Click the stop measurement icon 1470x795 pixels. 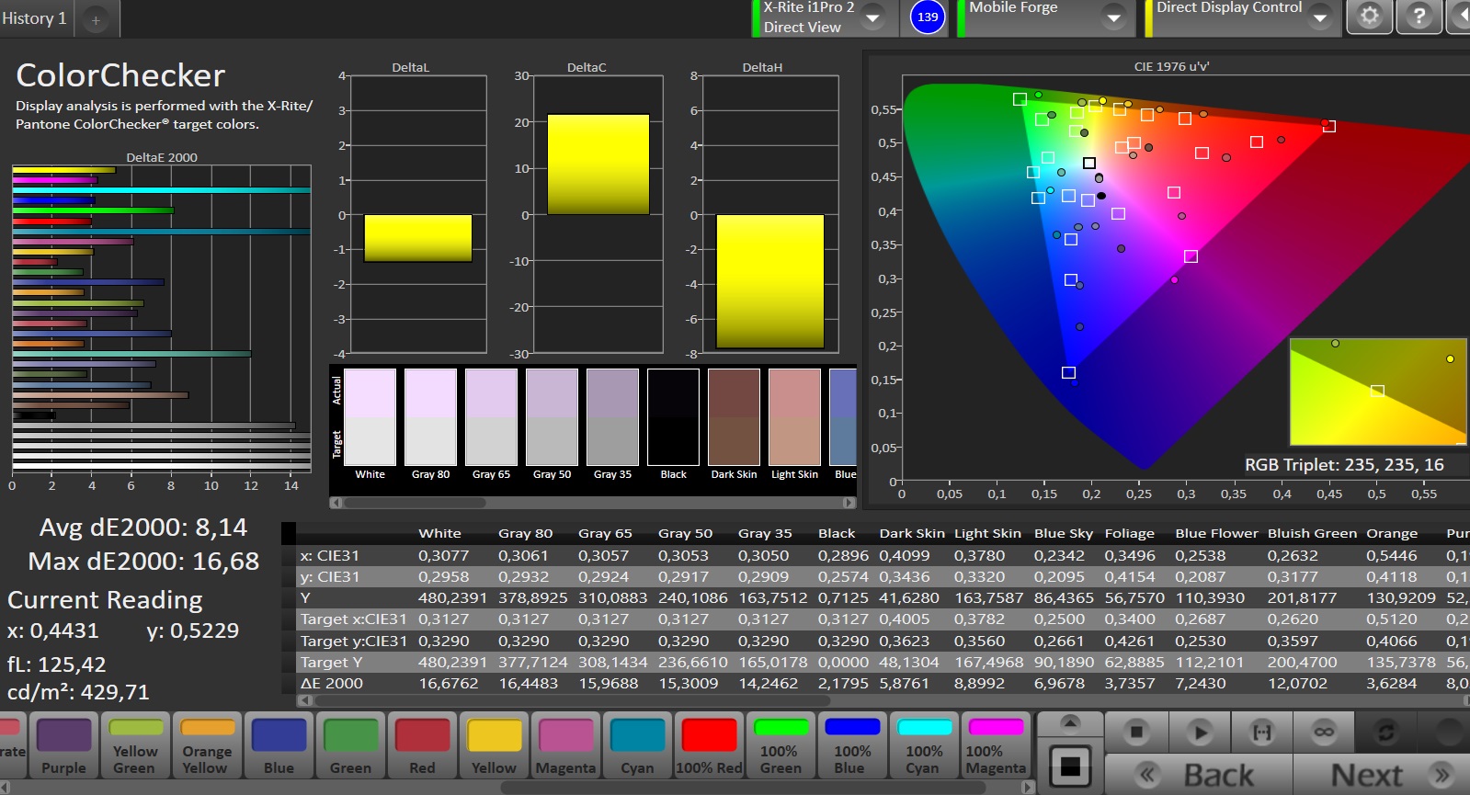pyautogui.click(x=1136, y=732)
